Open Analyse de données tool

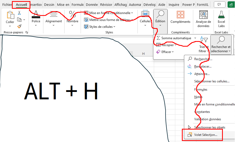(x=203, y=20)
